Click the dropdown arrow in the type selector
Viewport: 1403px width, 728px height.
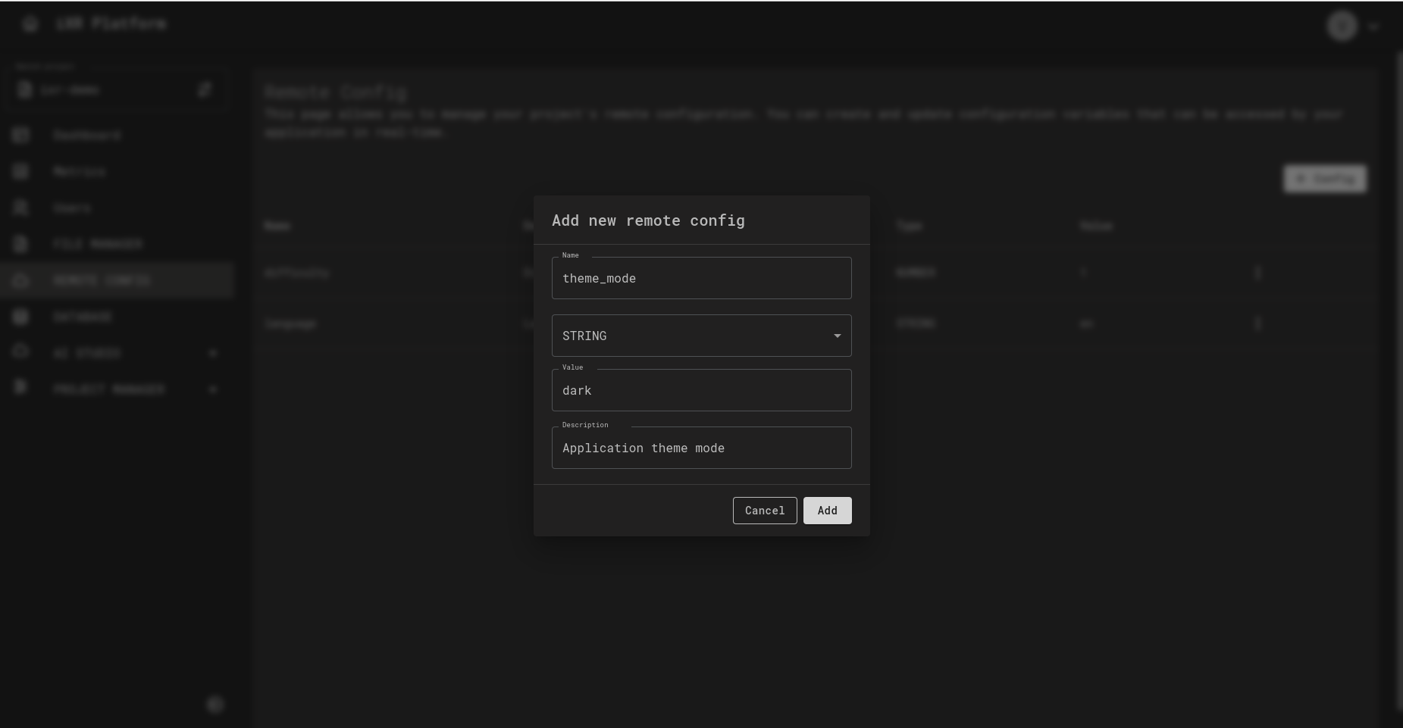coord(837,336)
